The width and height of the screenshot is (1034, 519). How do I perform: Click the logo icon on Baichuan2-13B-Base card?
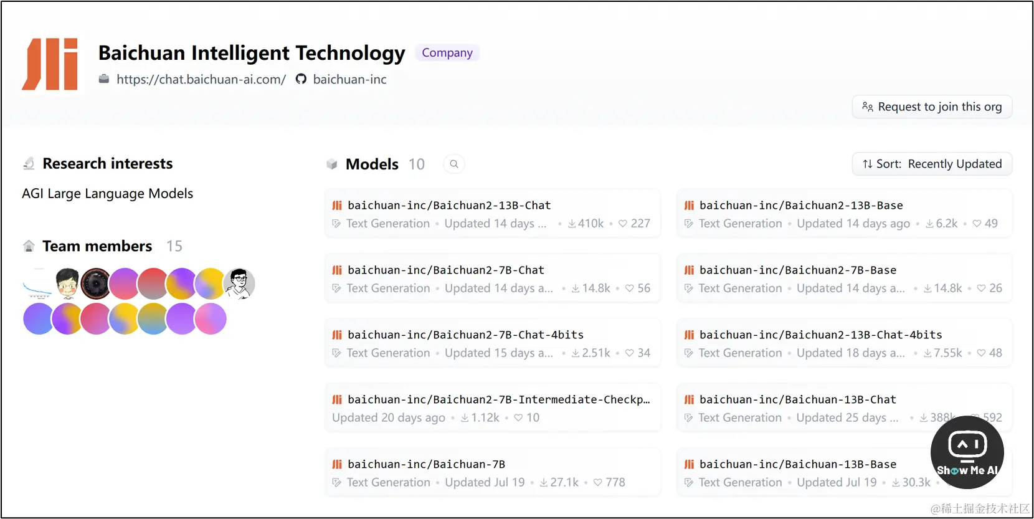tap(689, 205)
